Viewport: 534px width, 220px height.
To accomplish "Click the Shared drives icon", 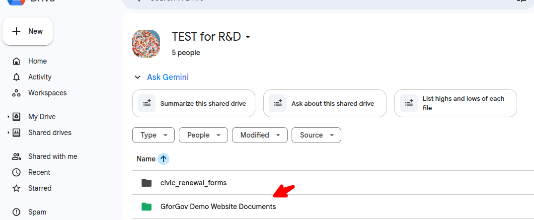I will pos(16,133).
